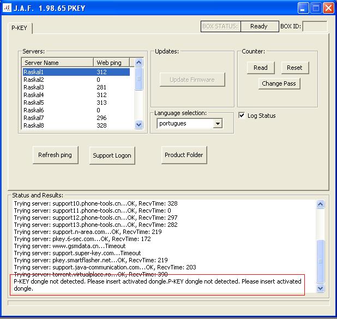337x319 pixels.
Task: Click the P-KEY dongle not detected message
Action: pyautogui.click(x=158, y=285)
